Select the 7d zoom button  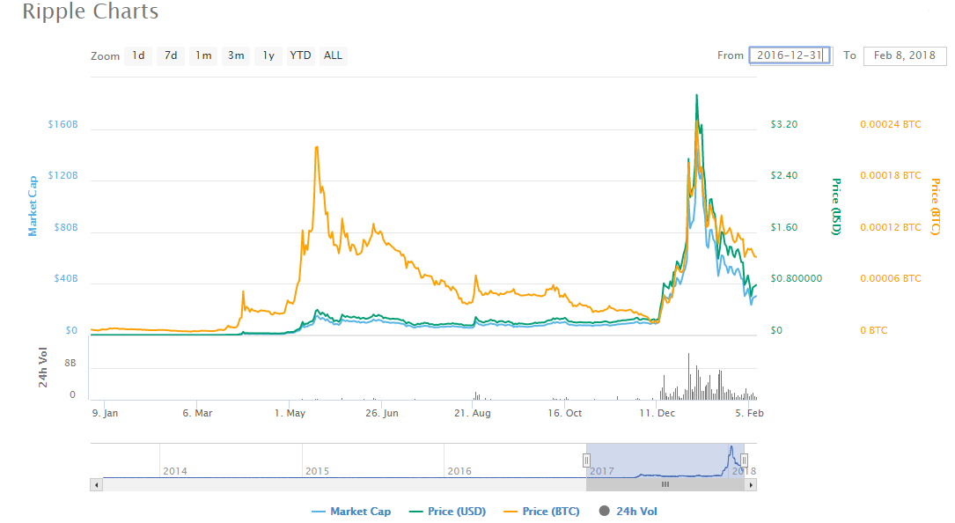[171, 55]
